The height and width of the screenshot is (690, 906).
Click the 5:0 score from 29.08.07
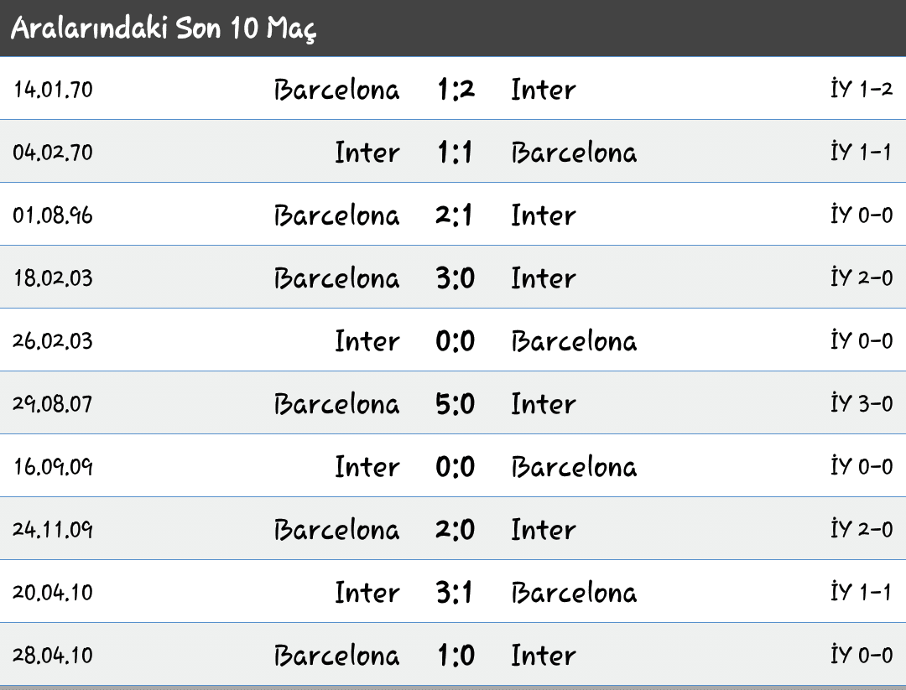(x=456, y=404)
